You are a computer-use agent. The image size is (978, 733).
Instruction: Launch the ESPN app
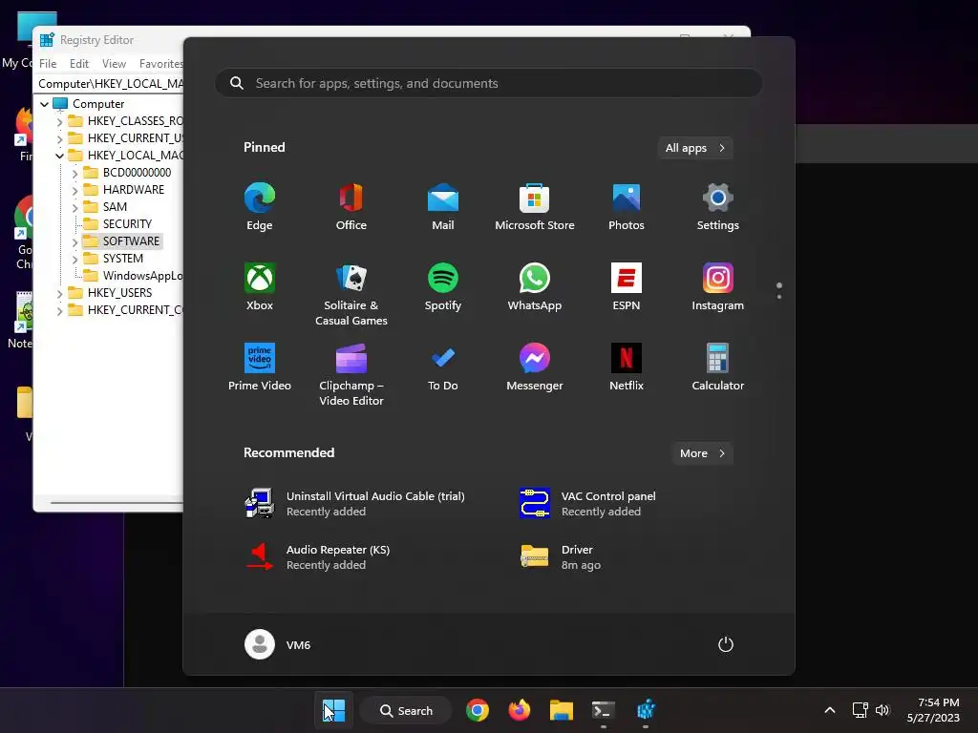(627, 286)
